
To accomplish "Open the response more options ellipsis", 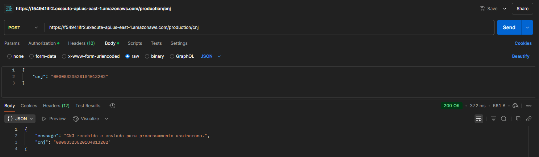I will [x=528, y=106].
